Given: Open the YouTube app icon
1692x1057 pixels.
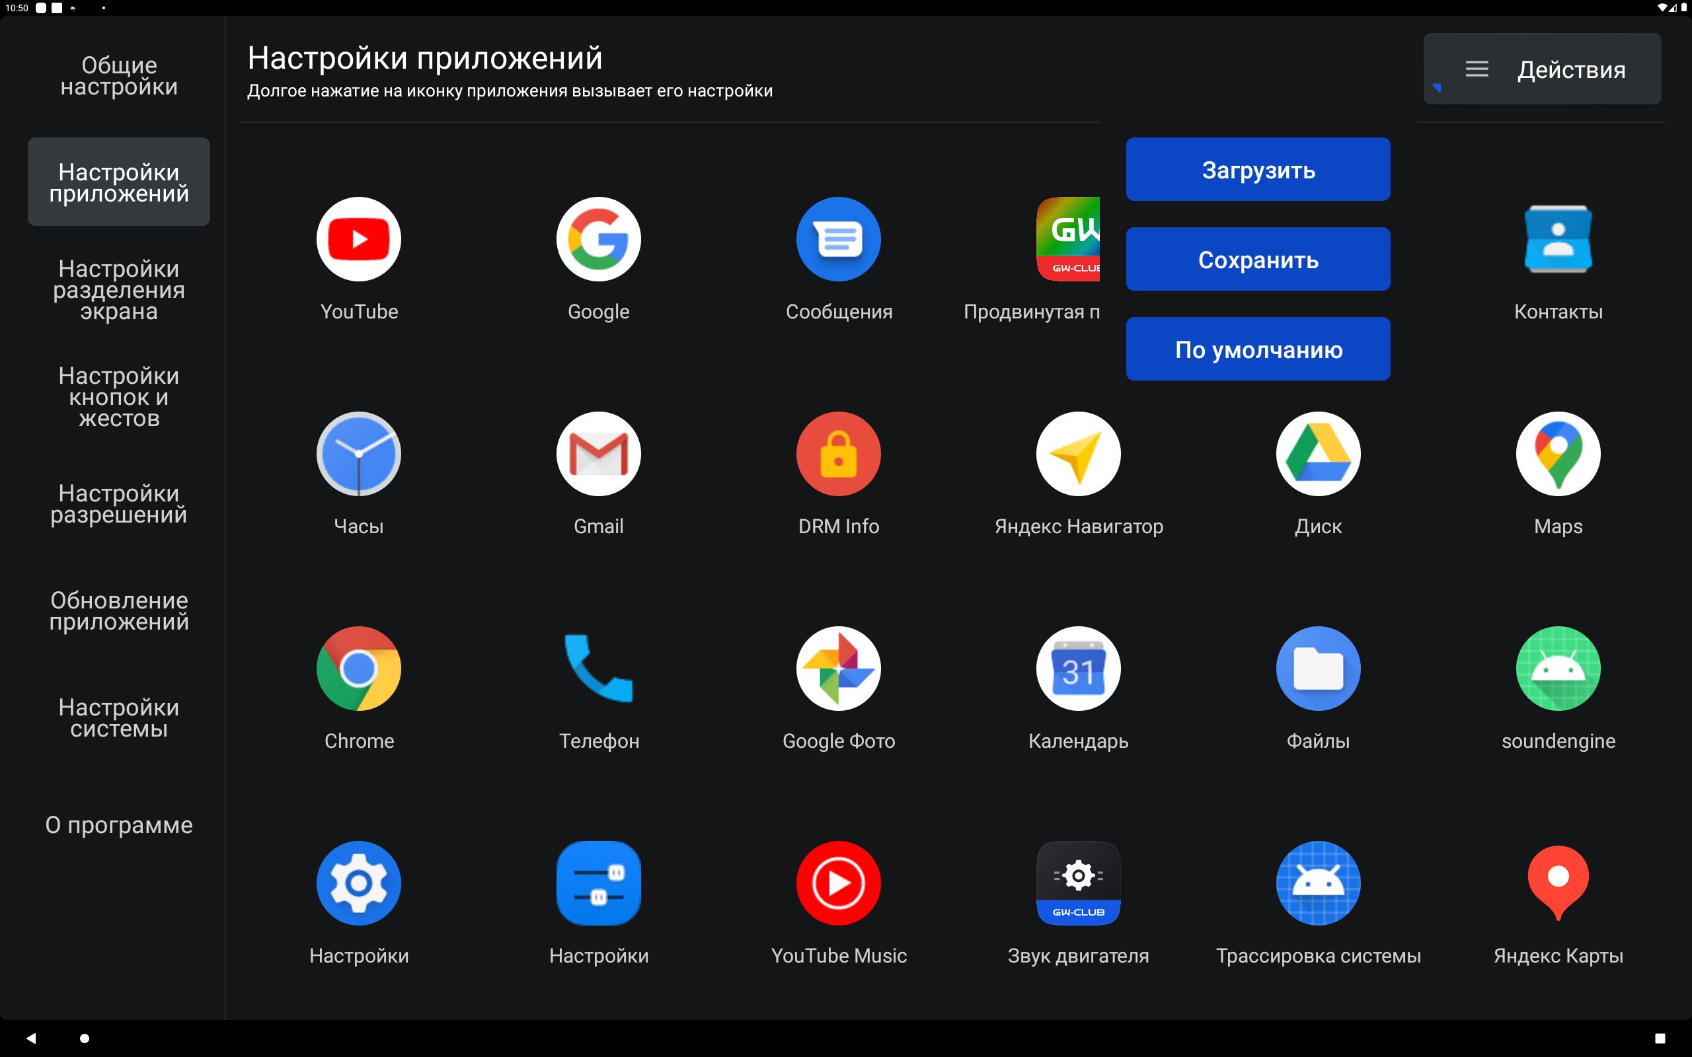Looking at the screenshot, I should click(359, 238).
